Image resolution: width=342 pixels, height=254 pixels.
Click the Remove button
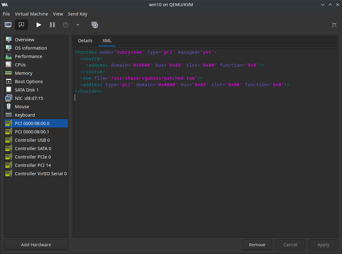tap(257, 245)
